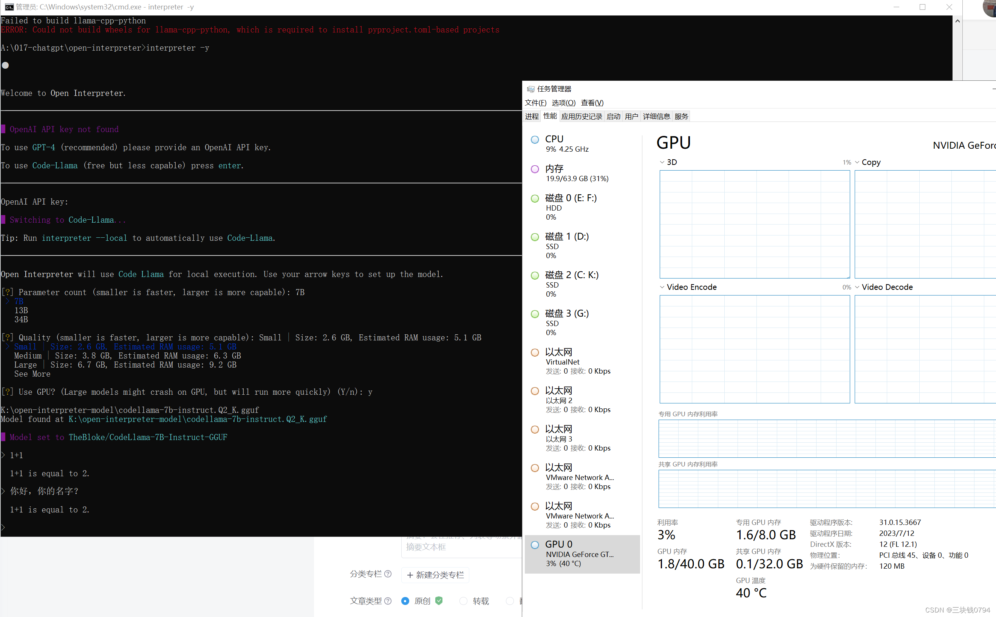
Task: Click the '1.6/8.0 GB' dedicated GPU memory value
Action: tap(766, 535)
